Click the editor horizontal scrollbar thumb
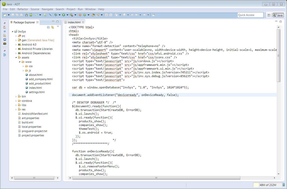Viewport: 287px width, 189px height. [156, 178]
